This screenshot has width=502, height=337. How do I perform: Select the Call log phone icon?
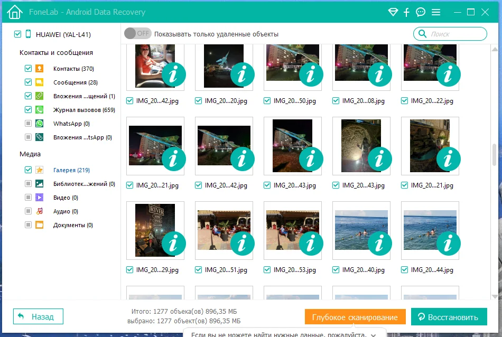click(40, 110)
